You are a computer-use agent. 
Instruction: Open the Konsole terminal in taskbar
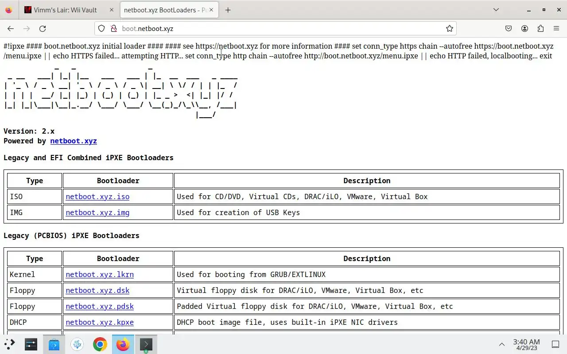(x=146, y=344)
